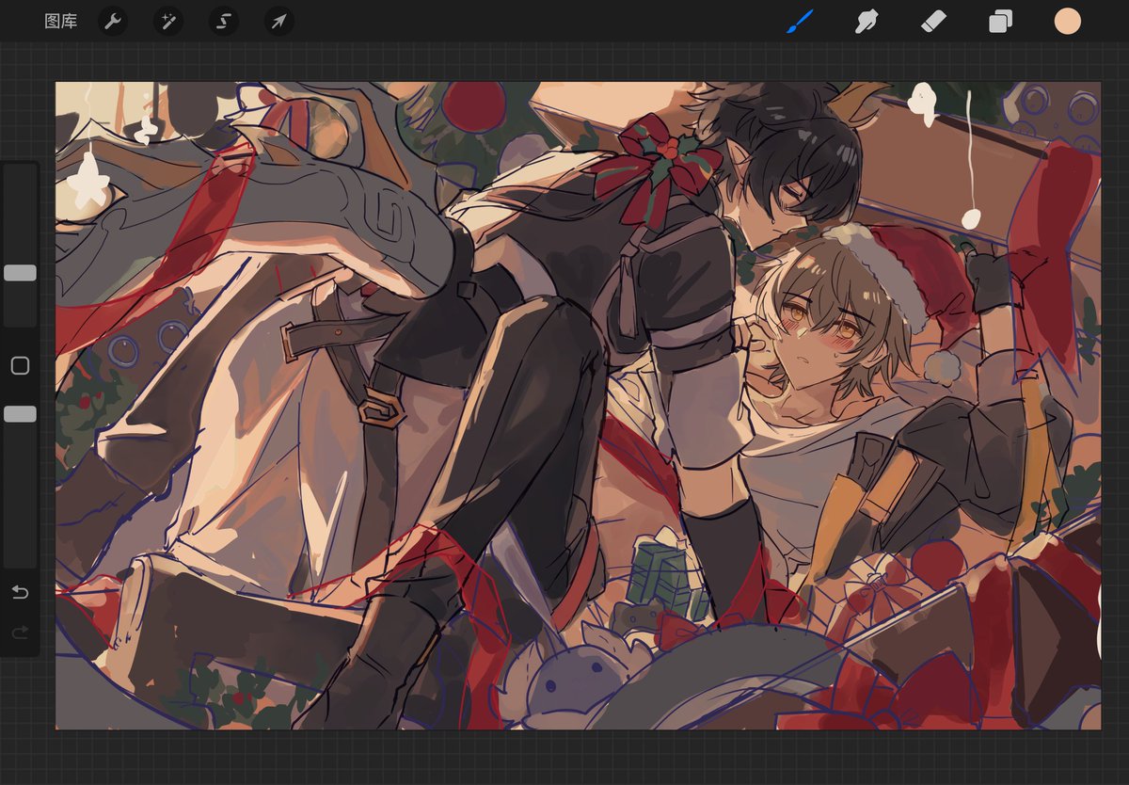Click the brush opacity slider handle

[20, 414]
